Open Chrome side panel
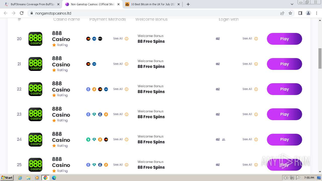Image resolution: width=322 pixels, height=181 pixels. click(x=300, y=13)
